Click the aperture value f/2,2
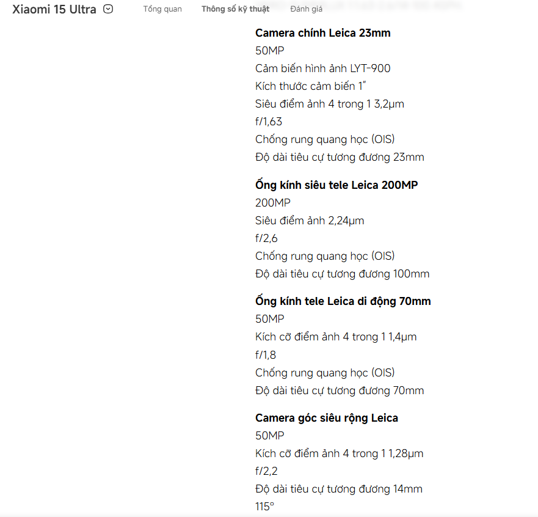Image resolution: width=538 pixels, height=517 pixels. tap(266, 471)
